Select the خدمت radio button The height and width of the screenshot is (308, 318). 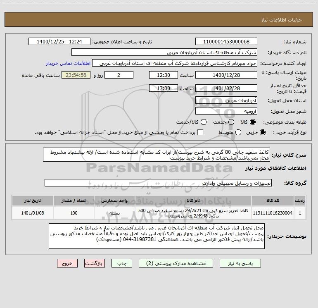tap(231, 122)
